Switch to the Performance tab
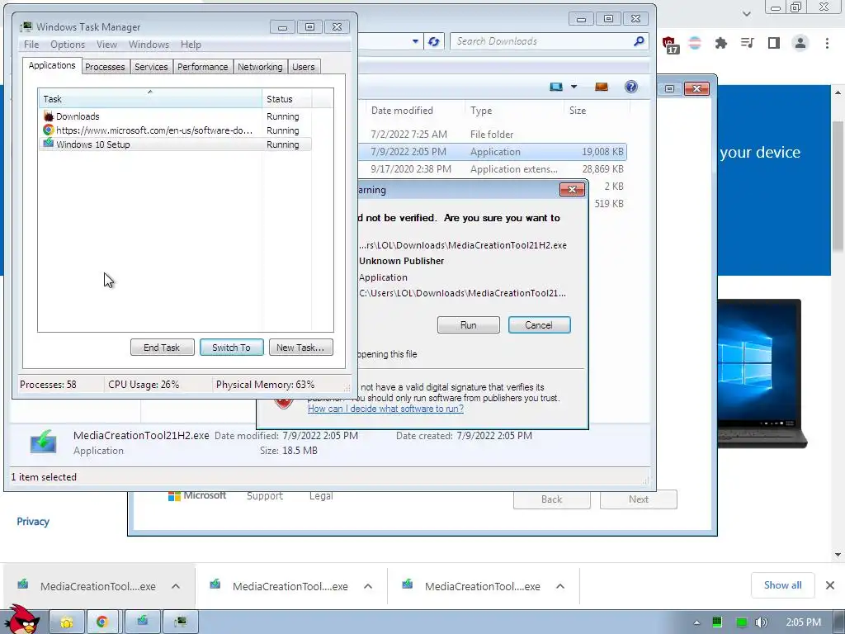Screen dimensions: 845x634 click(203, 67)
